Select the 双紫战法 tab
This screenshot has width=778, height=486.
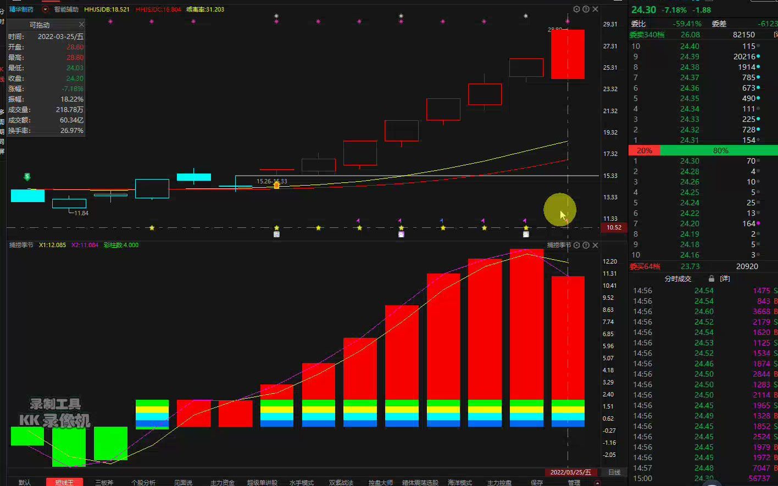click(x=341, y=482)
